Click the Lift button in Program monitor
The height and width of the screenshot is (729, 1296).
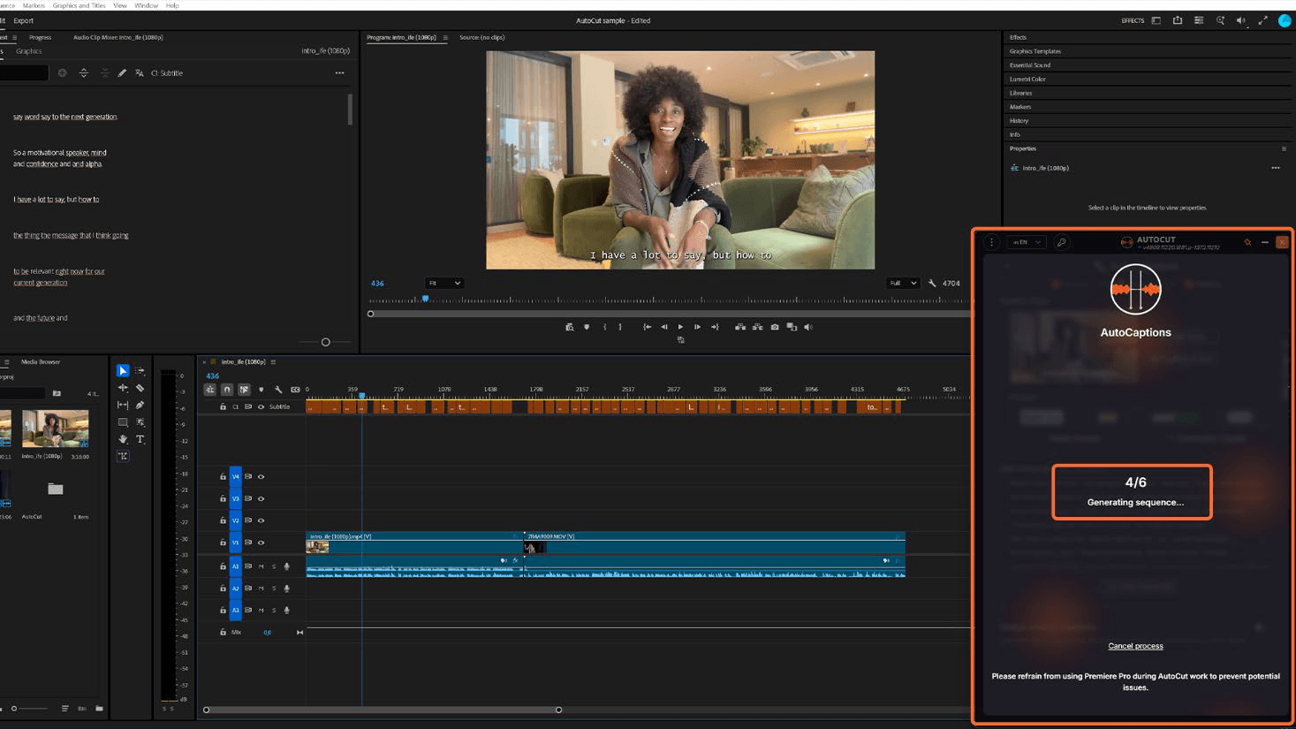coord(740,327)
